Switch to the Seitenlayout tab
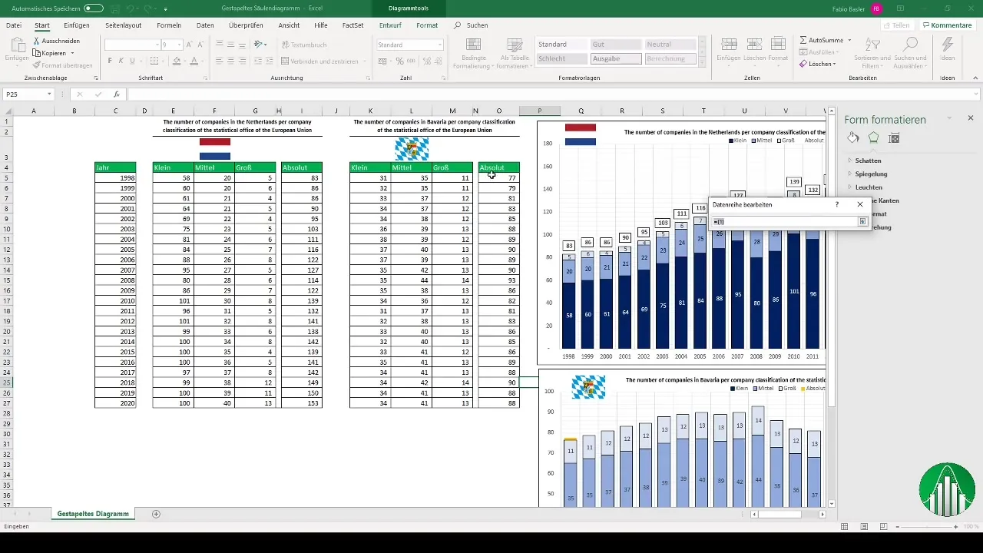This screenshot has height=553, width=983. click(123, 25)
